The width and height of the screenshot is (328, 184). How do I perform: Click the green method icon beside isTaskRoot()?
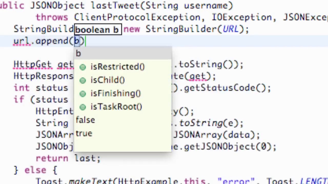point(83,107)
